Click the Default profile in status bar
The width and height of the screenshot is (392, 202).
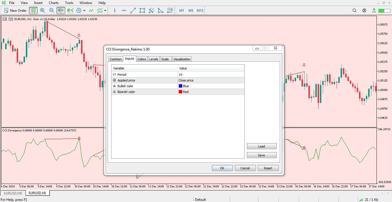pos(200,200)
